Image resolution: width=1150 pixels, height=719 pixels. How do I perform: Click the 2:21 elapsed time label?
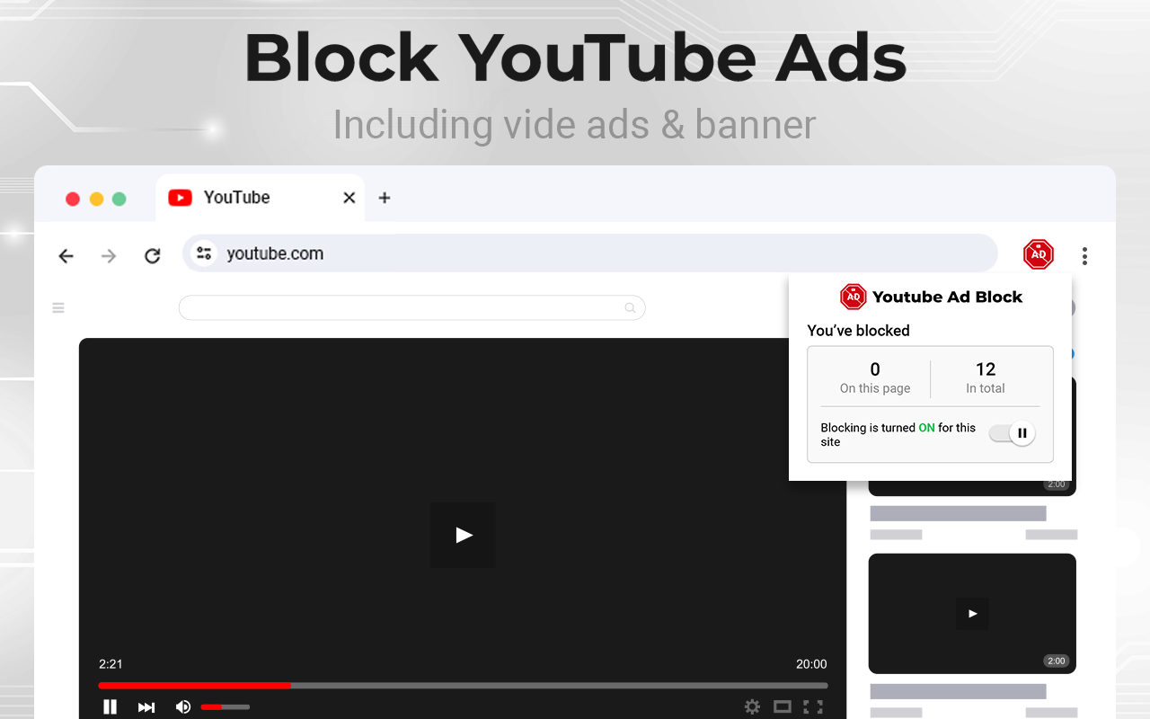111,664
